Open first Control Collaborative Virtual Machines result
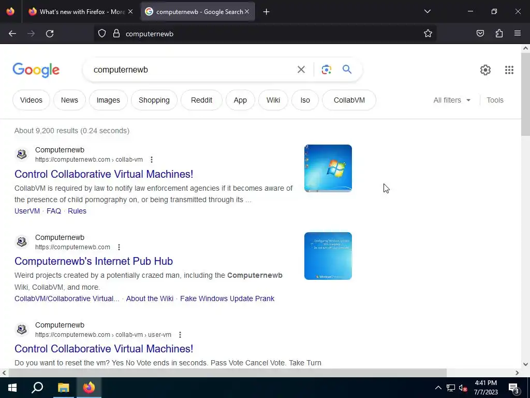Screen dimensions: 530x398 pyautogui.click(x=104, y=174)
